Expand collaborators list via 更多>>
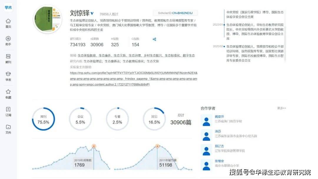The width and height of the screenshot is (318, 179). coord(281,108)
